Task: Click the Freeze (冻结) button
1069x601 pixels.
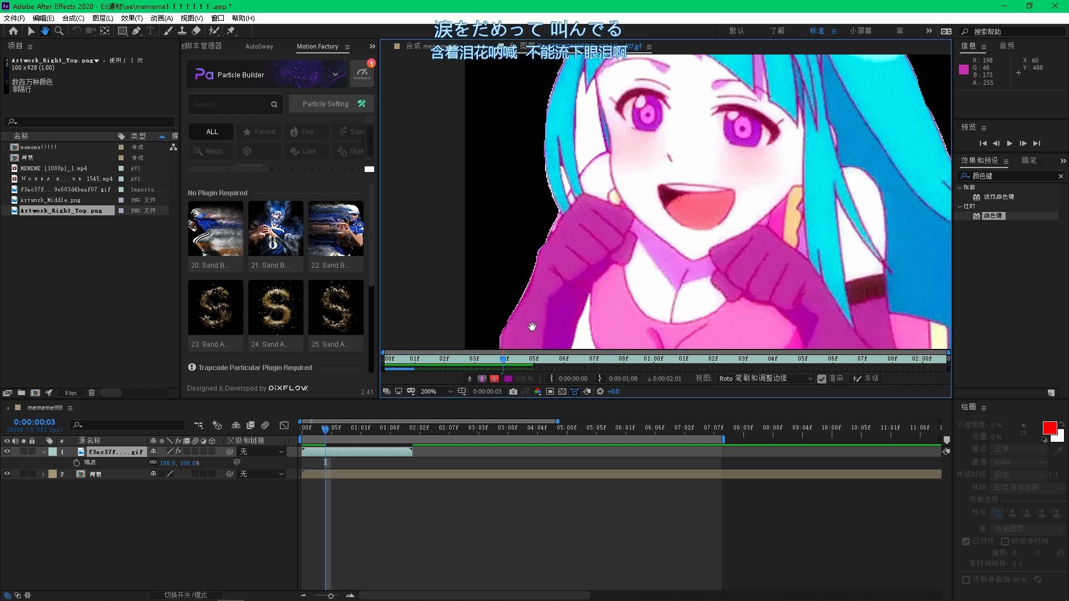Action: click(866, 378)
